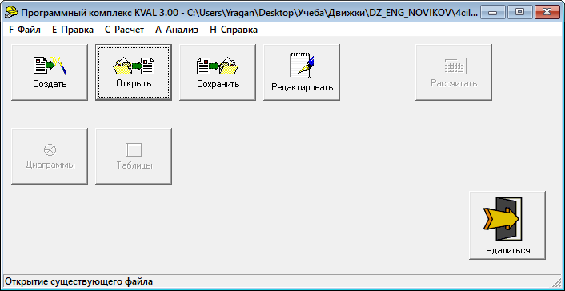The image size is (565, 291).
Task: Click the status bar text Открытие существующего файла
Action: pyautogui.click(x=78, y=281)
